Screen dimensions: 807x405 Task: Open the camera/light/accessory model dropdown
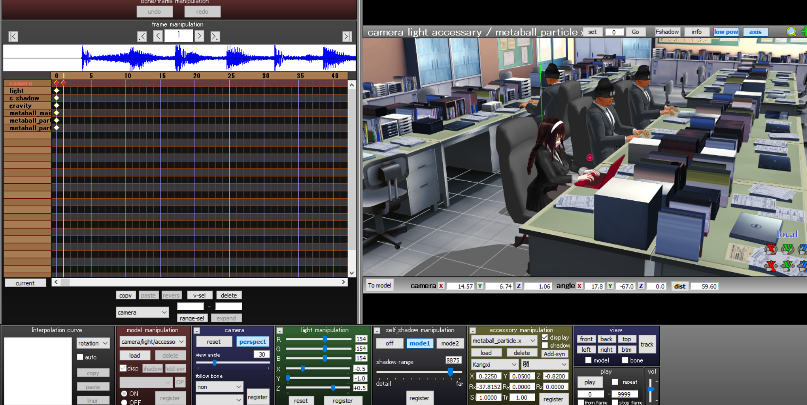pyautogui.click(x=152, y=342)
